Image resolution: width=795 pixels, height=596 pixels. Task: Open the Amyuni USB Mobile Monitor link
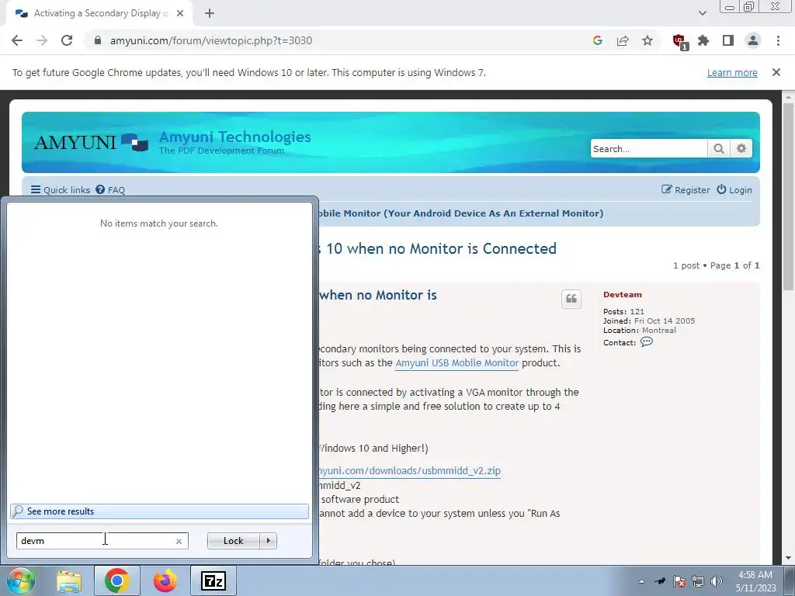pyautogui.click(x=457, y=363)
